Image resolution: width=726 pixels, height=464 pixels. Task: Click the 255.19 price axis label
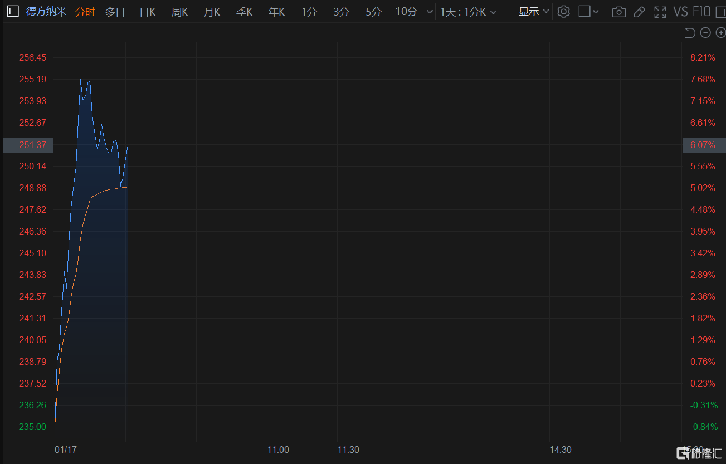point(33,79)
